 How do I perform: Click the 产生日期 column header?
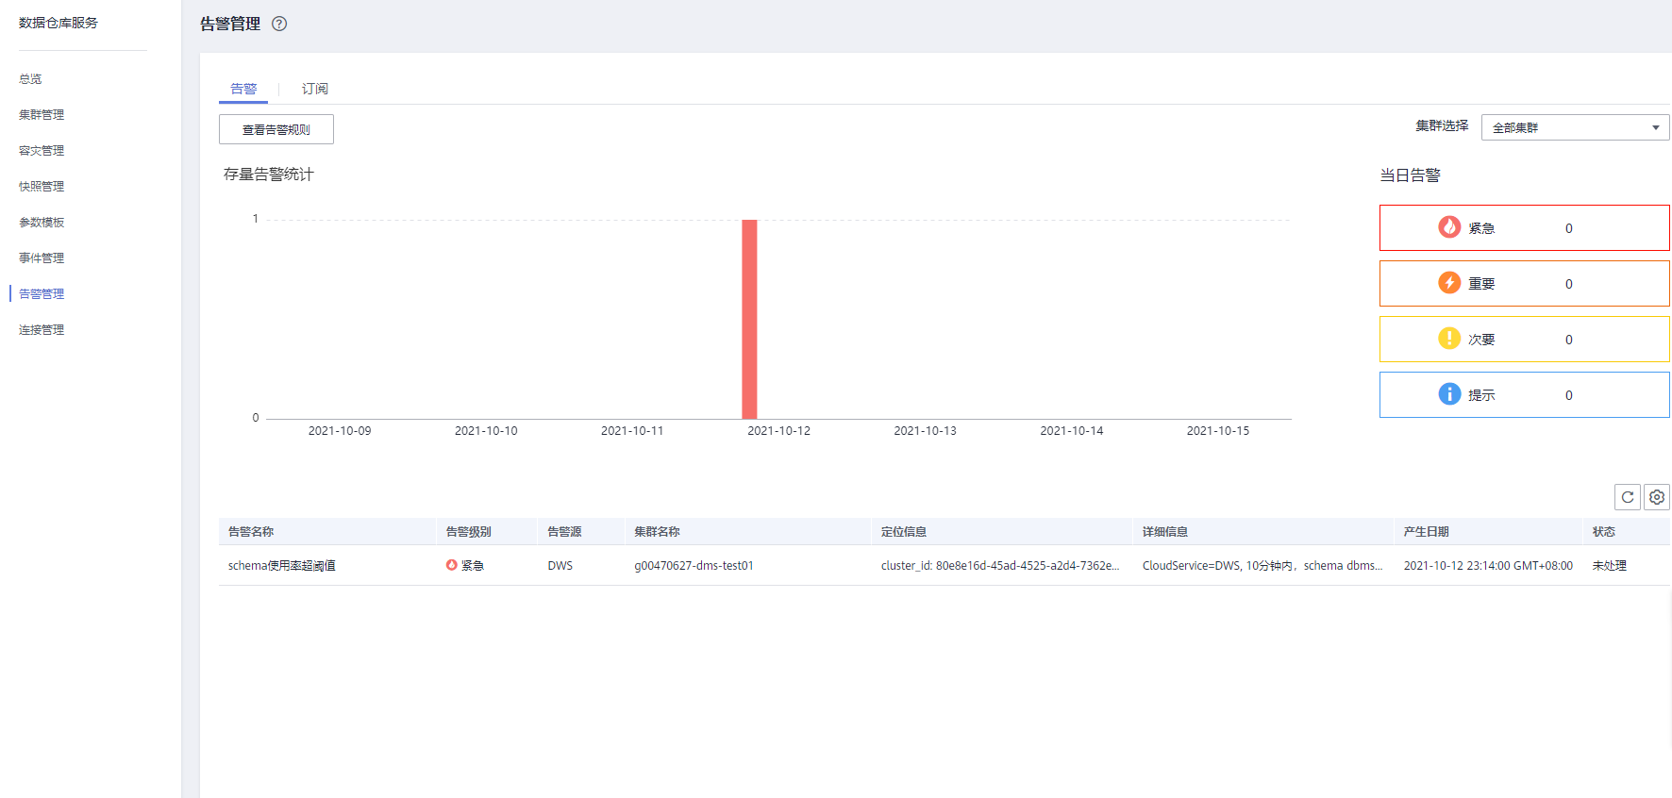click(1426, 532)
